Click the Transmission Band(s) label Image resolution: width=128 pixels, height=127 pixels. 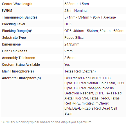click(19, 17)
